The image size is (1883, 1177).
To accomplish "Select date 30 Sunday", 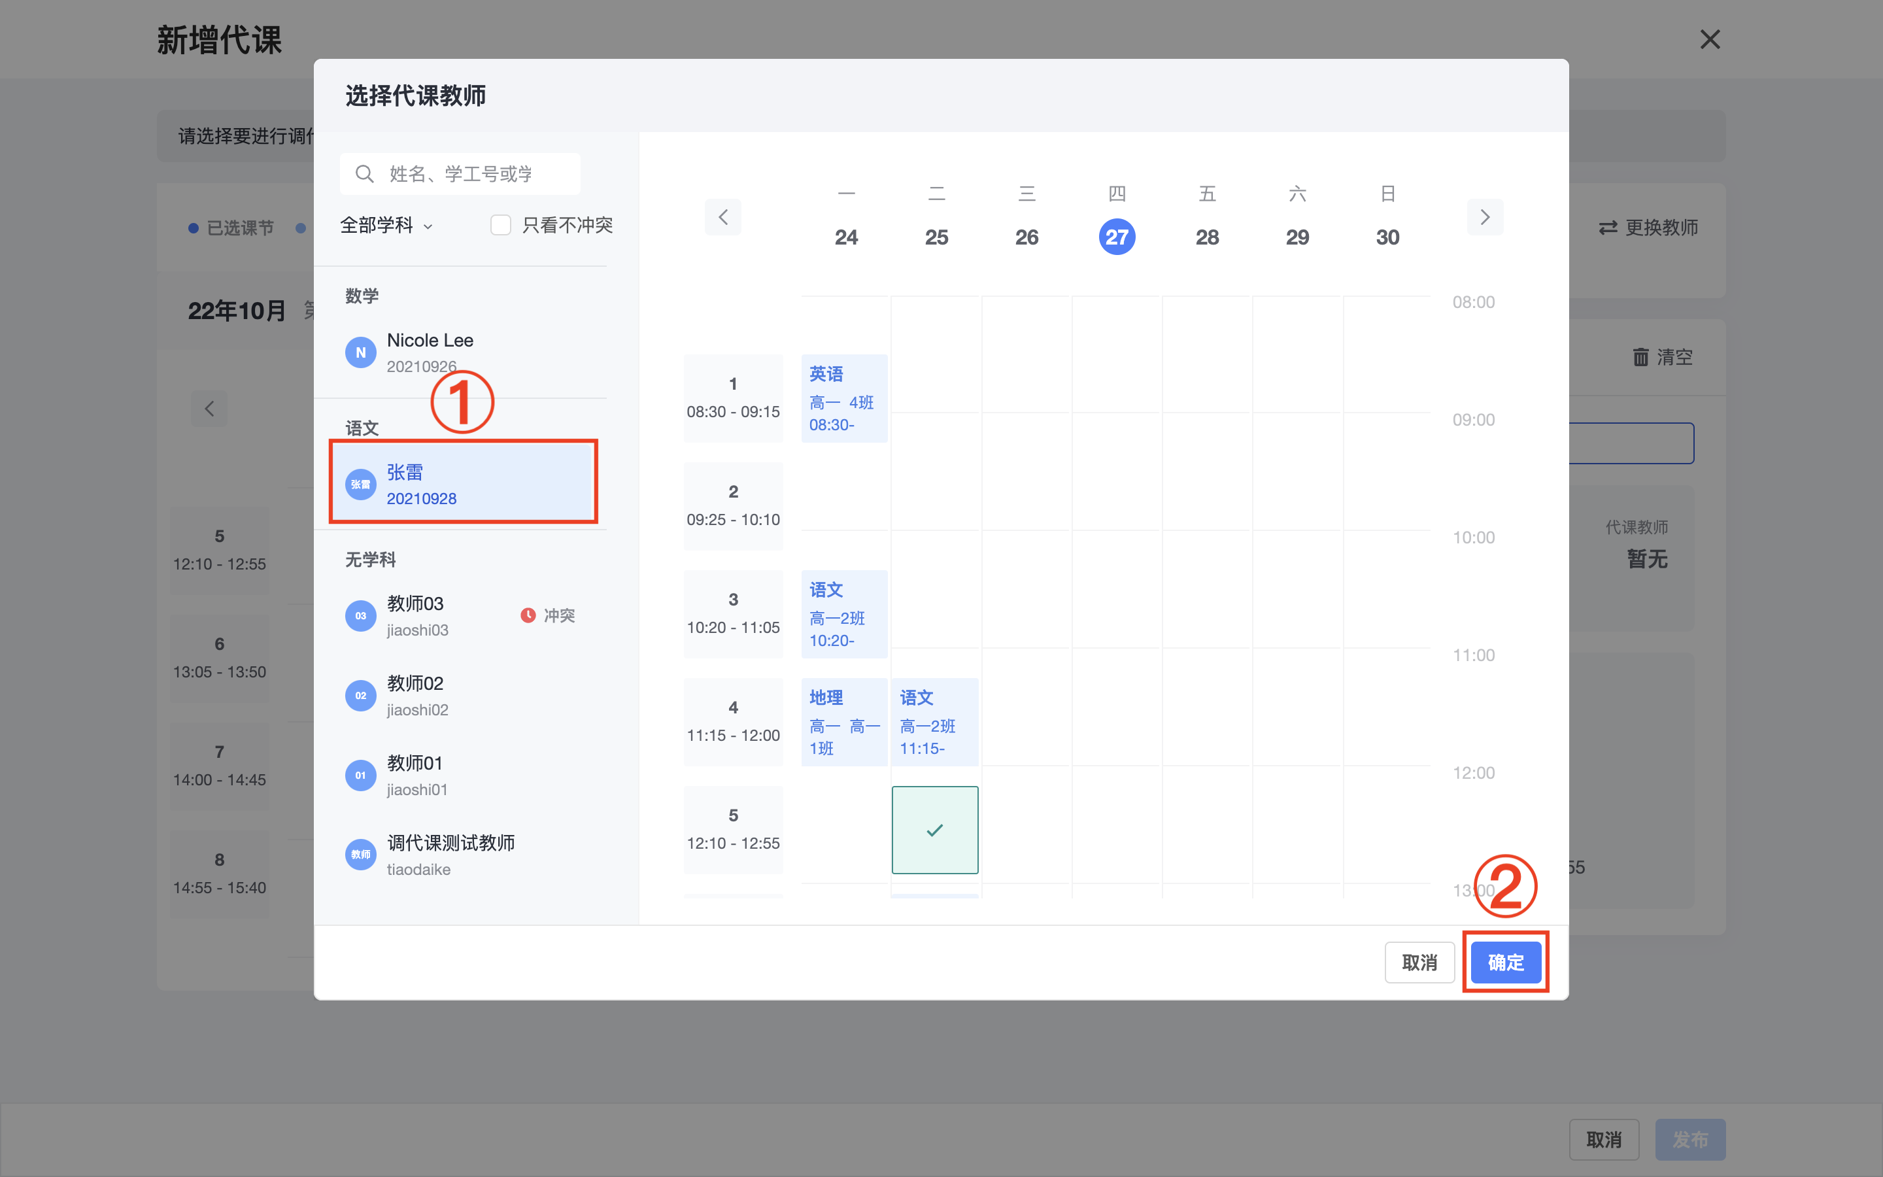I will click(x=1387, y=237).
